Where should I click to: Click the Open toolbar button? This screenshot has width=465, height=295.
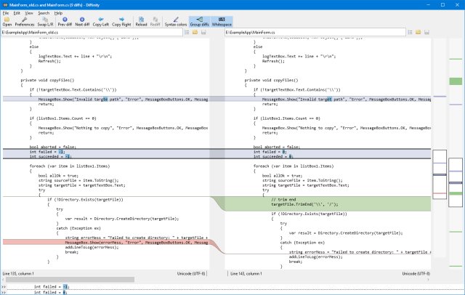(7, 22)
